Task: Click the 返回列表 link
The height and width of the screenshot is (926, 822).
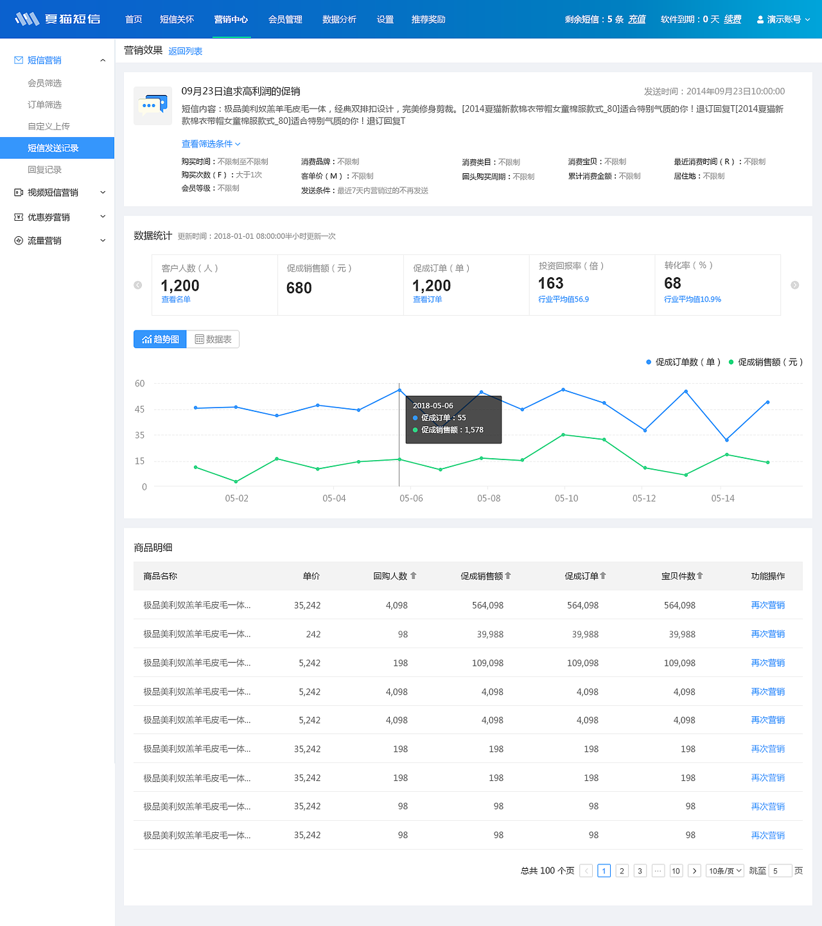Action: tap(186, 51)
